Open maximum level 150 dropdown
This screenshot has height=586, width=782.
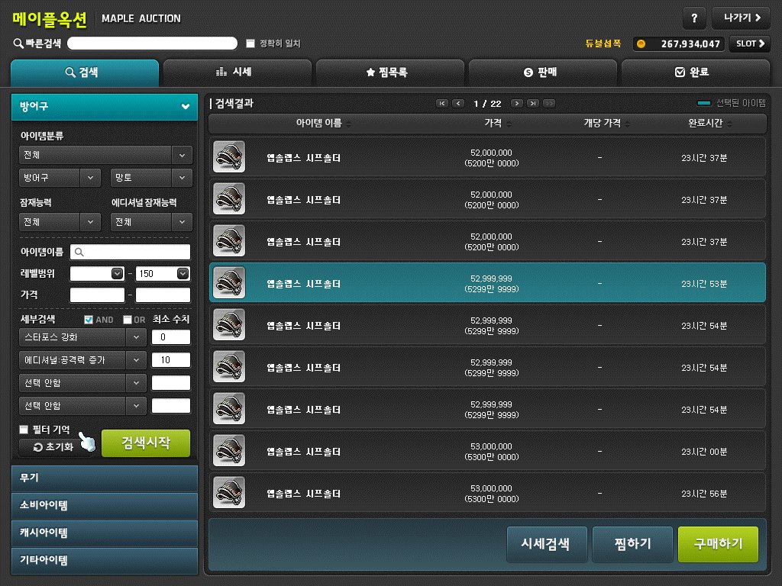(183, 274)
